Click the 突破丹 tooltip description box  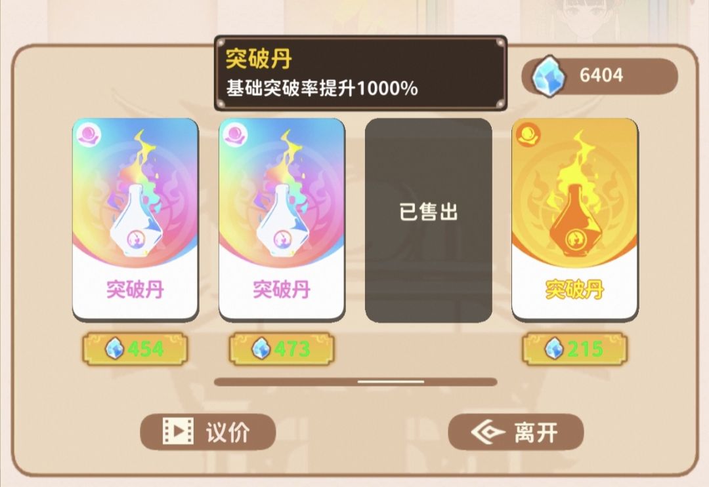360,73
